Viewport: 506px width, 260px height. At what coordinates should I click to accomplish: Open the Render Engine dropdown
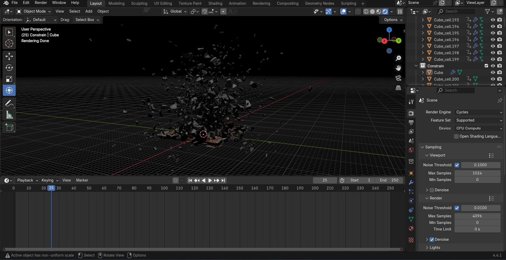[x=478, y=112]
